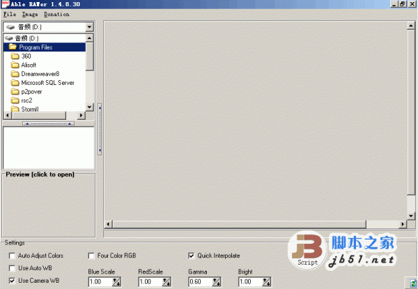Click image view scroll right arrow
418x289 pixels.
pos(403,224)
